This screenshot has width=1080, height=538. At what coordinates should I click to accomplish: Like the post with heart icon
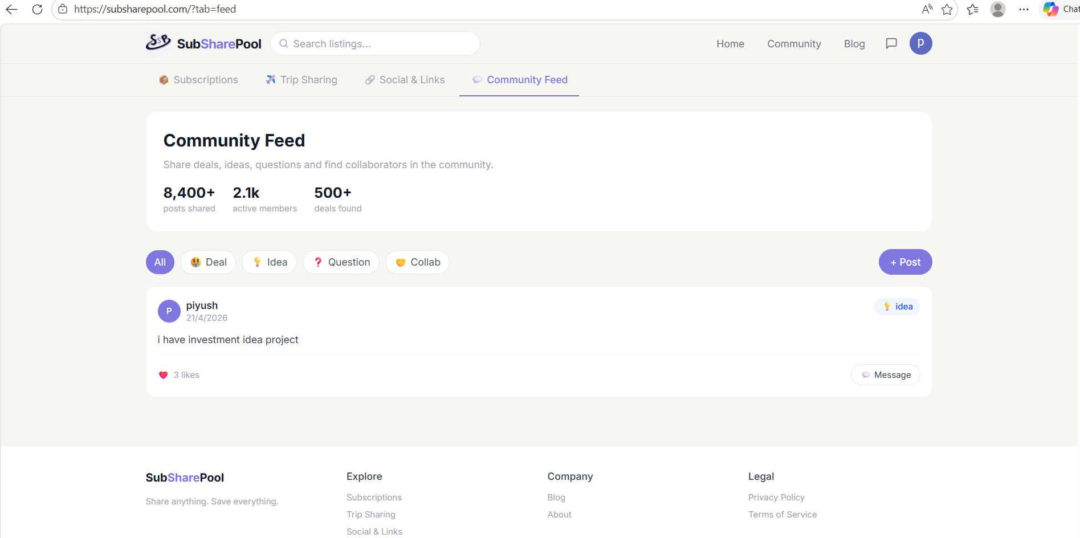pyautogui.click(x=163, y=375)
